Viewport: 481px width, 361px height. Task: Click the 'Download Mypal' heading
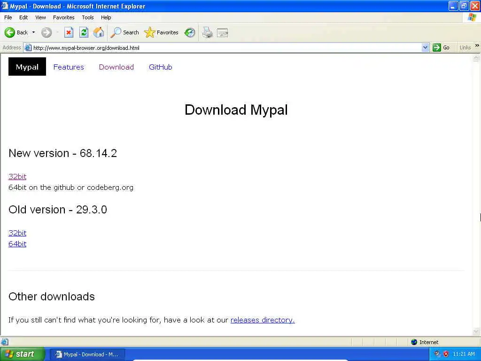236,110
